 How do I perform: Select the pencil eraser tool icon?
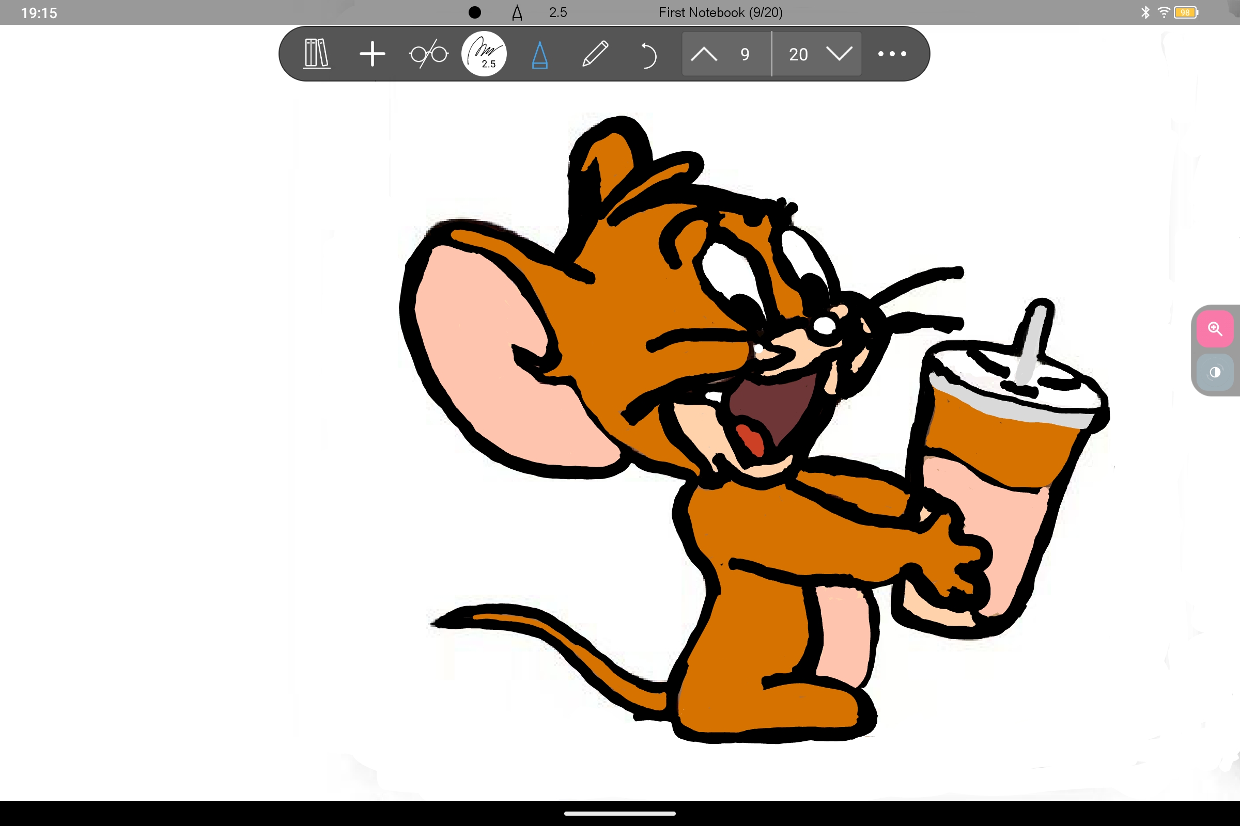595,54
